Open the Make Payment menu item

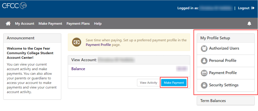50,24
